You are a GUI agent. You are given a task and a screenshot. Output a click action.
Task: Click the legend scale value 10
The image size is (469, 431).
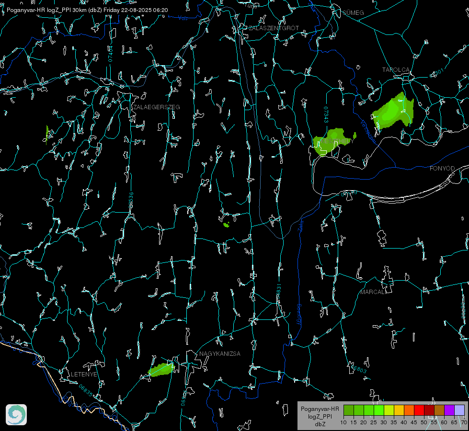click(343, 423)
